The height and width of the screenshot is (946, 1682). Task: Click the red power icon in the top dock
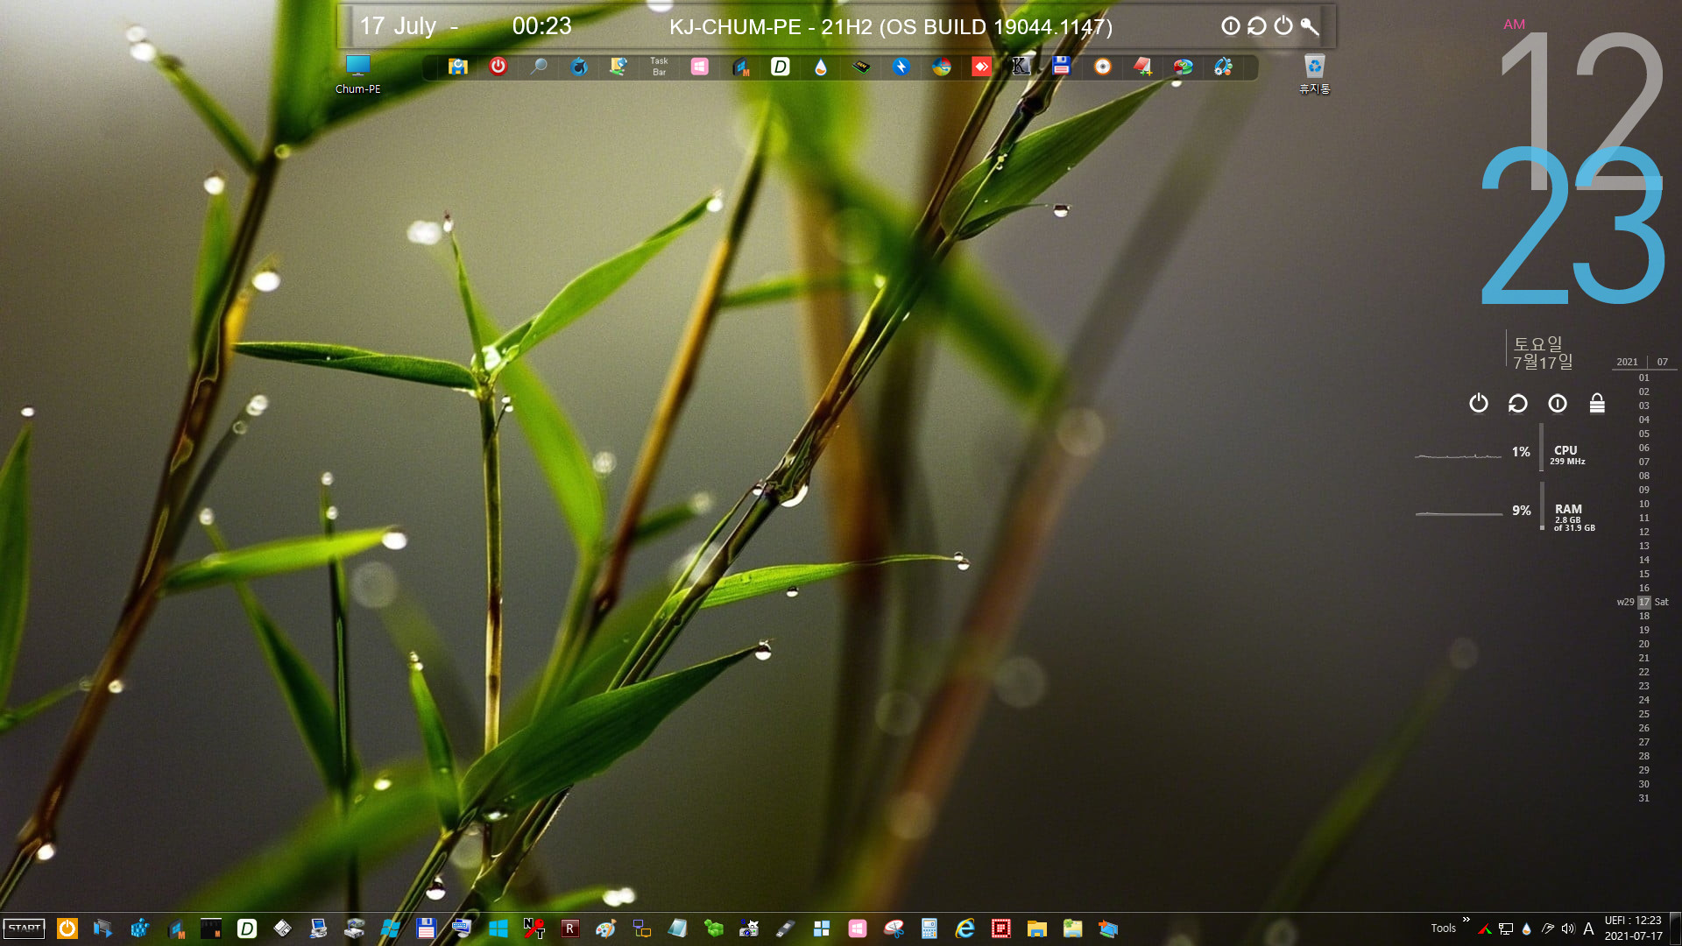[x=498, y=67]
